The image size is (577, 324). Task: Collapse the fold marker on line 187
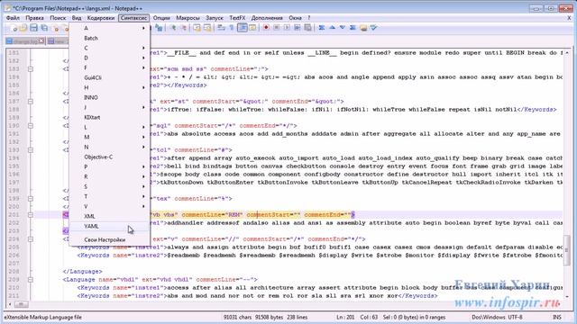tap(31, 102)
